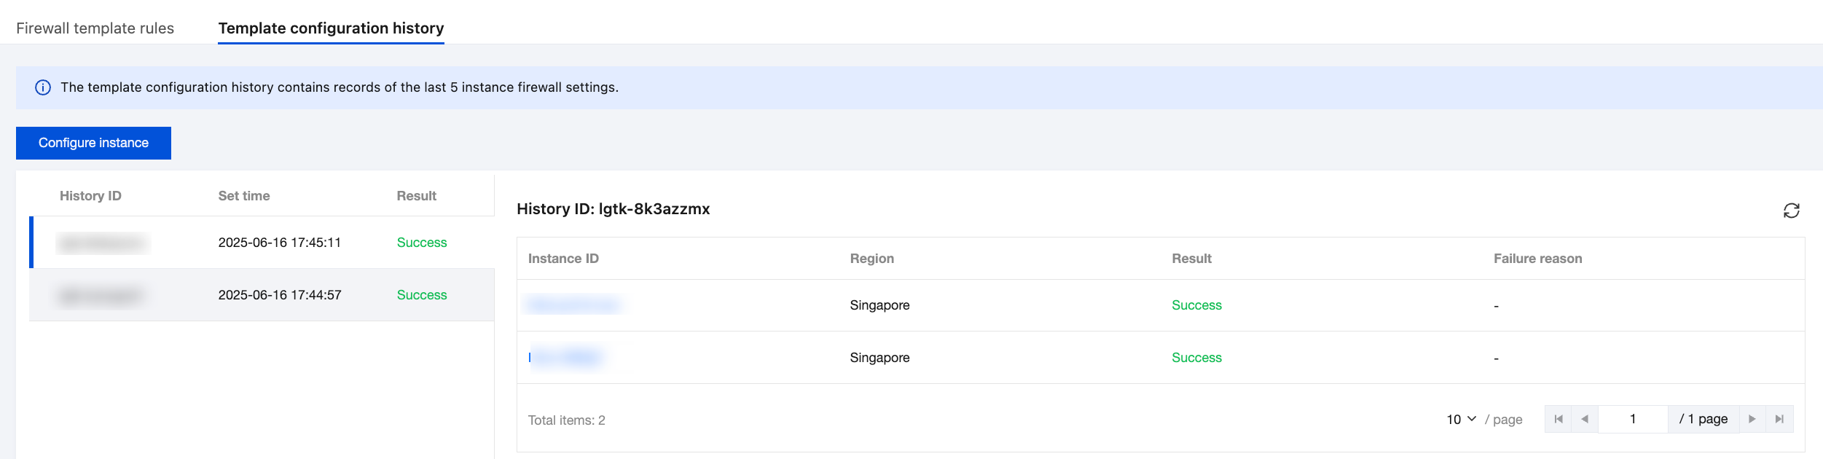This screenshot has height=459, width=1823.
Task: Select Template configuration history tab
Action: (331, 28)
